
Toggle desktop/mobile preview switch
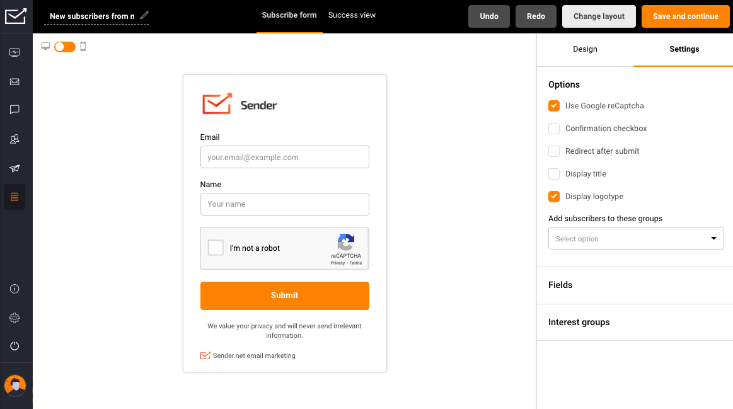[x=64, y=47]
